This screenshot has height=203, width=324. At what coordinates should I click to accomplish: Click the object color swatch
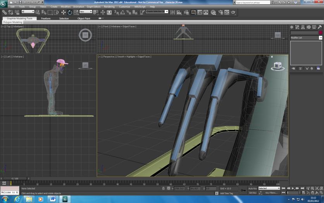click(x=321, y=33)
